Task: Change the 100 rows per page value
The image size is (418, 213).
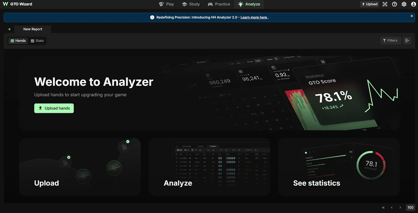Action: tap(410, 208)
